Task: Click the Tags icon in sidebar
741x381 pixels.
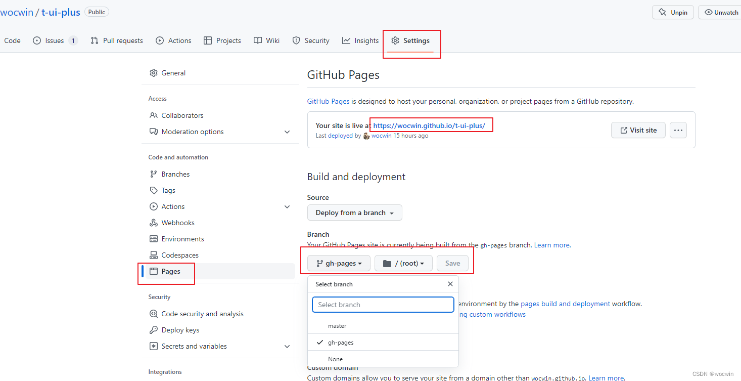Action: click(x=154, y=190)
